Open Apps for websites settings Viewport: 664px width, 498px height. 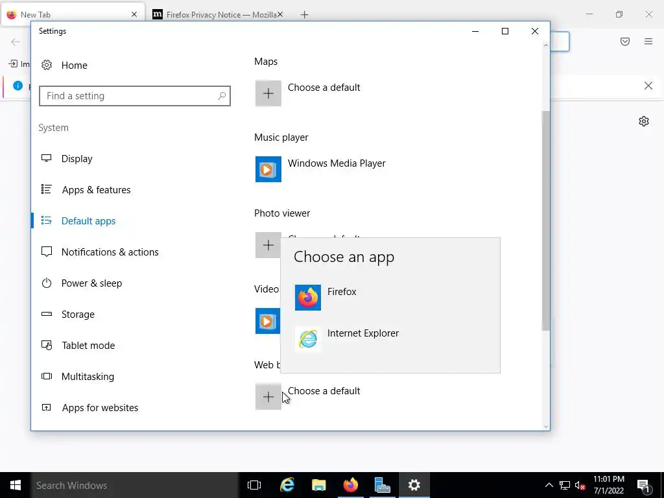pyautogui.click(x=89, y=407)
